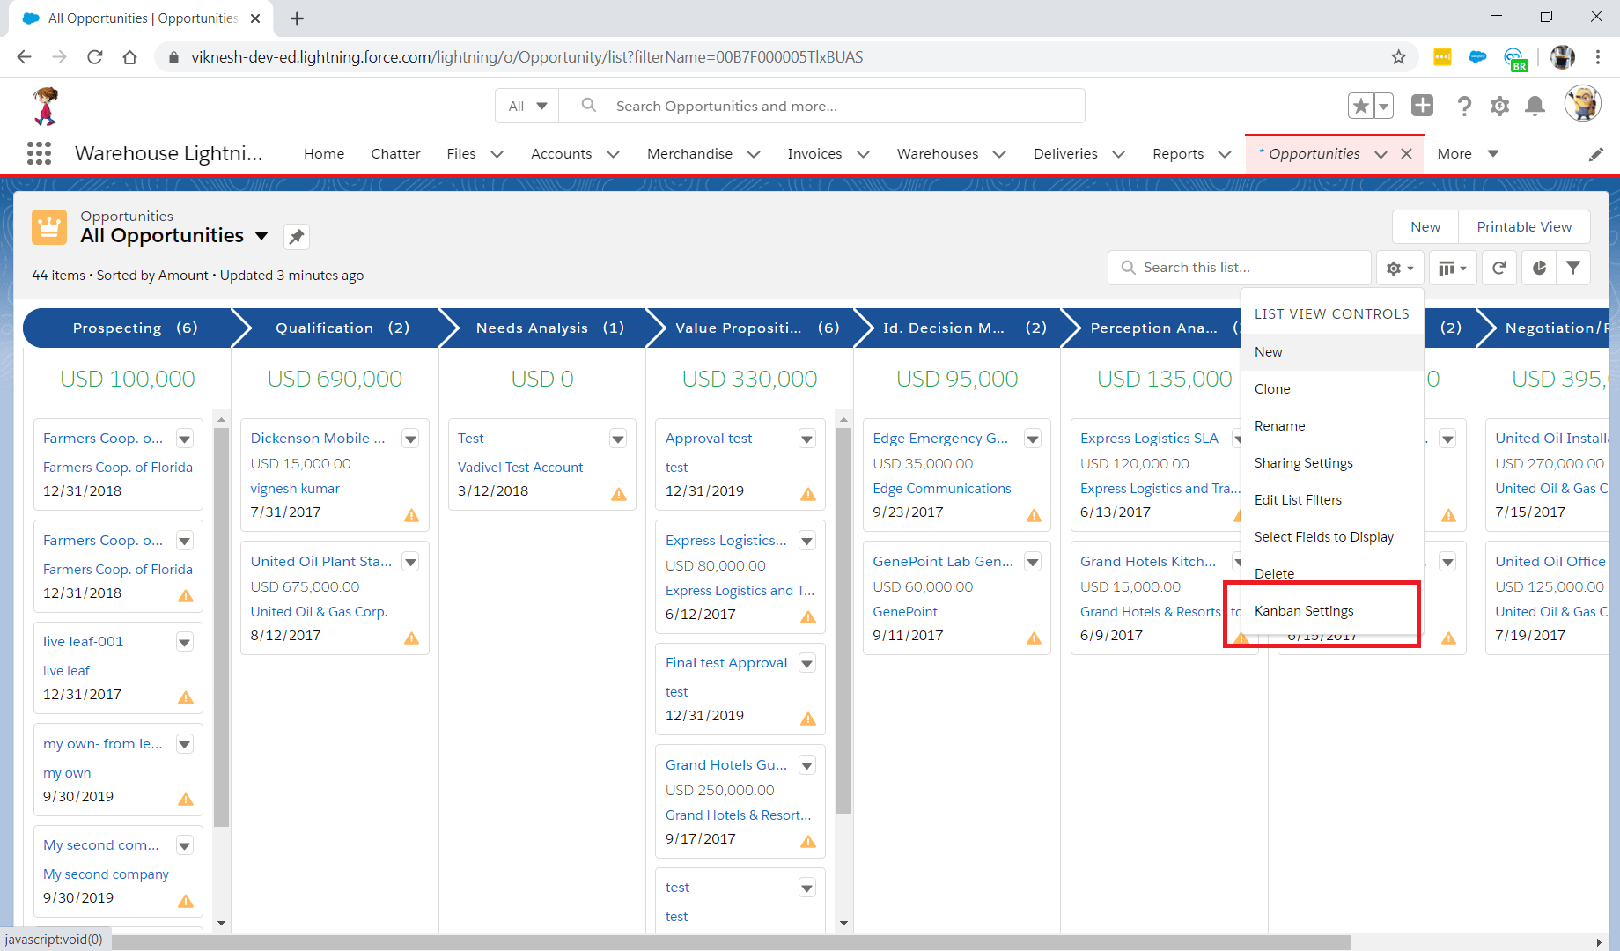Click the Setup gear icon in the header
The width and height of the screenshot is (1620, 951).
1499,106
